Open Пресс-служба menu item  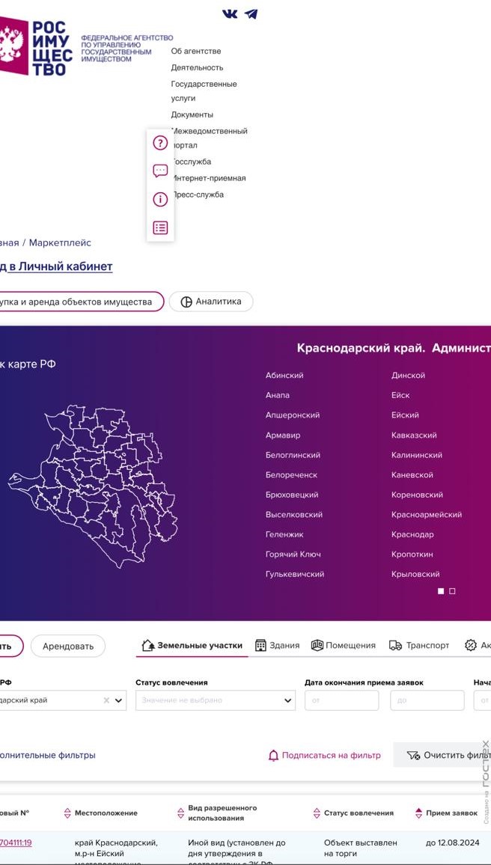tap(197, 195)
